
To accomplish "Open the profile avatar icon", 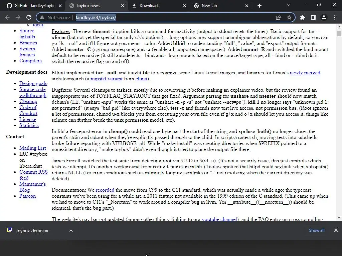I will (x=324, y=17).
